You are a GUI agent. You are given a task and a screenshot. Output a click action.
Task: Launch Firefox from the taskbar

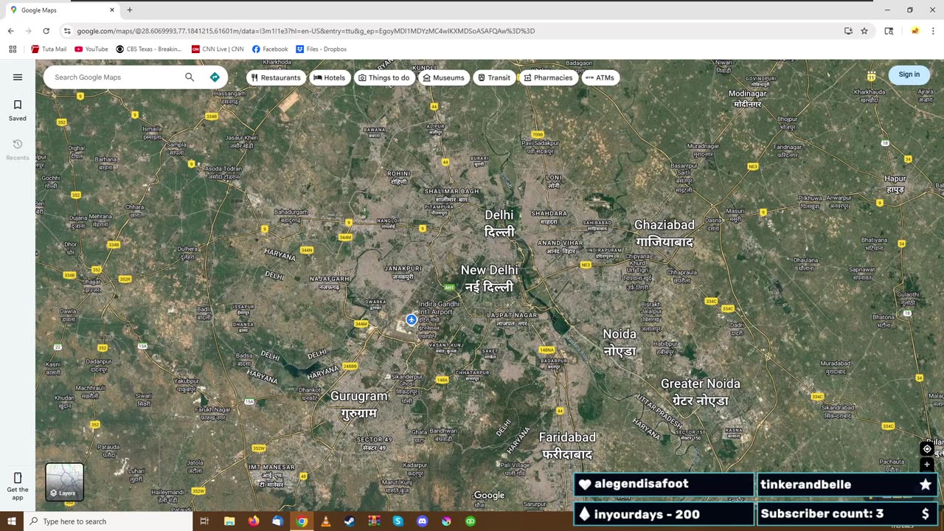pos(254,521)
